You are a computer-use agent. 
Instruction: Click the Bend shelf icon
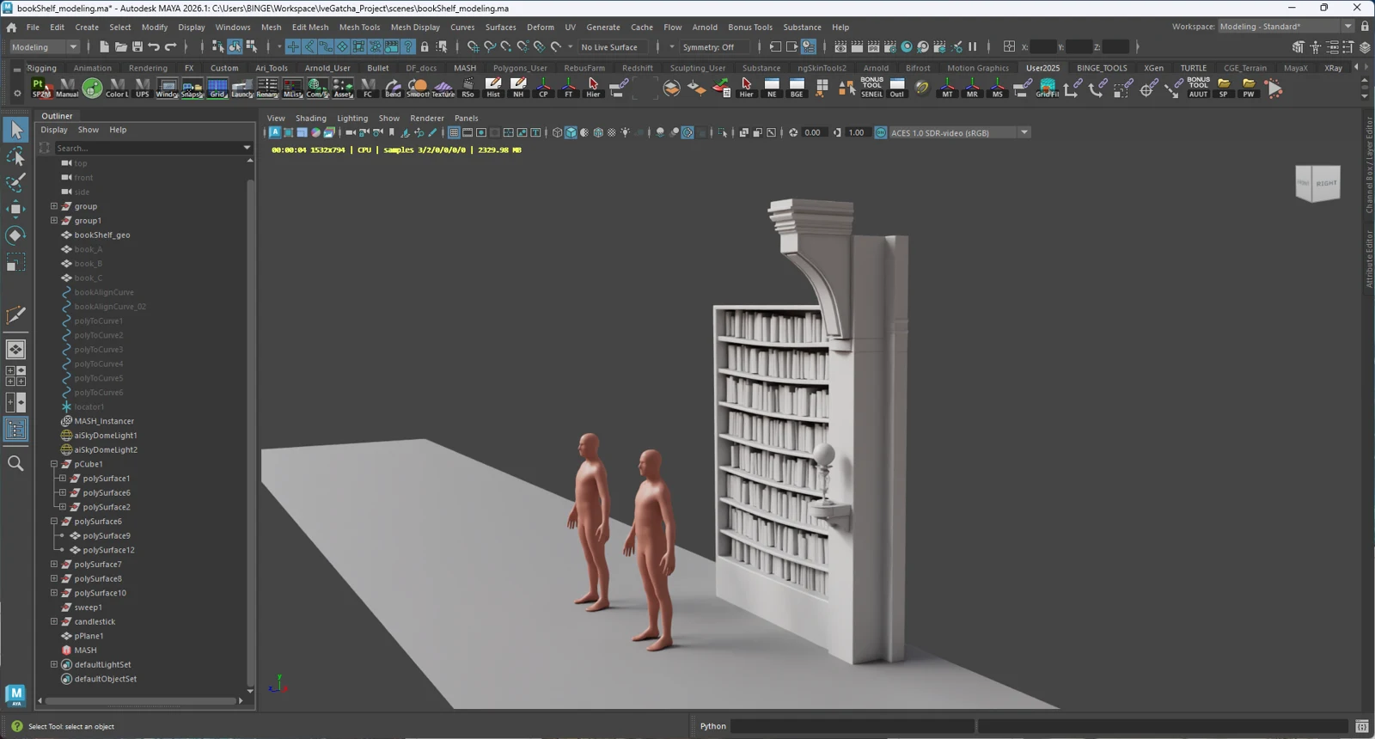tap(393, 88)
